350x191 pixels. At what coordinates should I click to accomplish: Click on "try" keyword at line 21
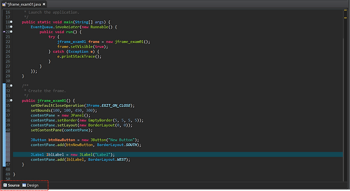52,37
